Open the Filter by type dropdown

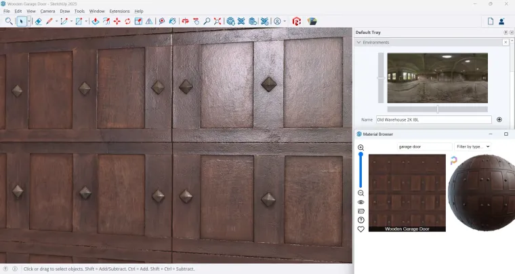(x=472, y=146)
